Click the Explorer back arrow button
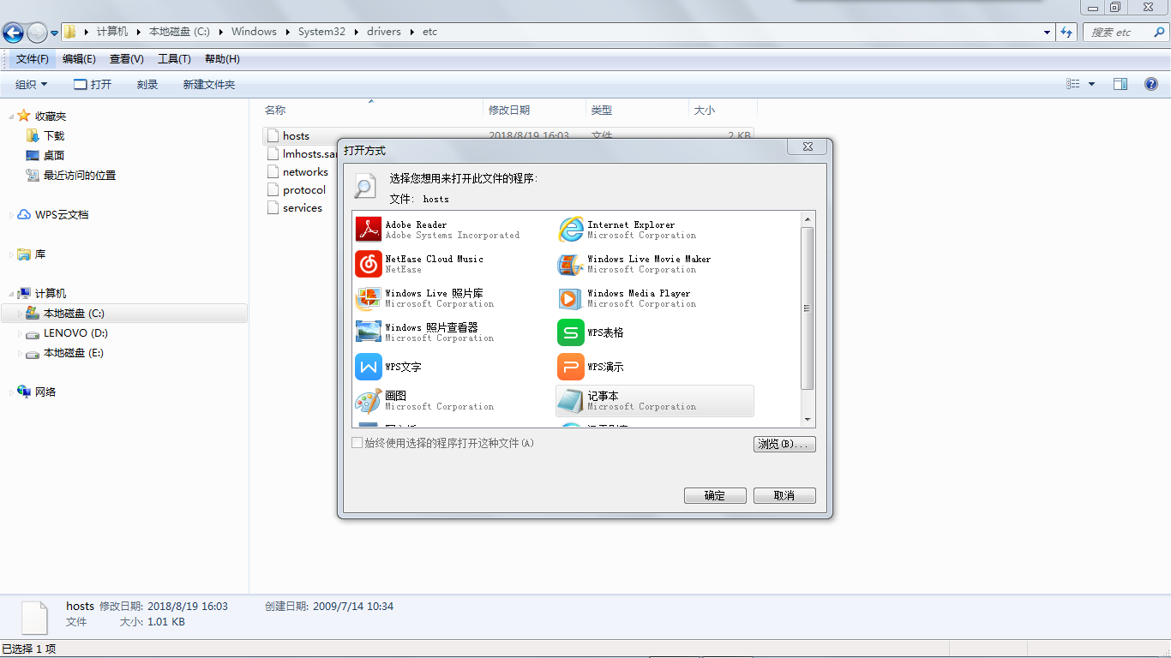The height and width of the screenshot is (658, 1171). [x=14, y=33]
